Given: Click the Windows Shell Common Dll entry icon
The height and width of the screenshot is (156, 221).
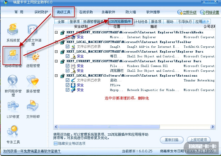Looking at the screenshot, I should 73,66.
